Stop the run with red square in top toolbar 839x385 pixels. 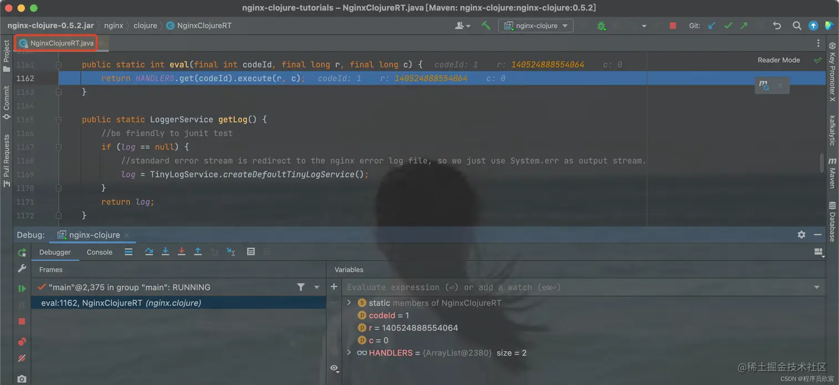tap(673, 26)
